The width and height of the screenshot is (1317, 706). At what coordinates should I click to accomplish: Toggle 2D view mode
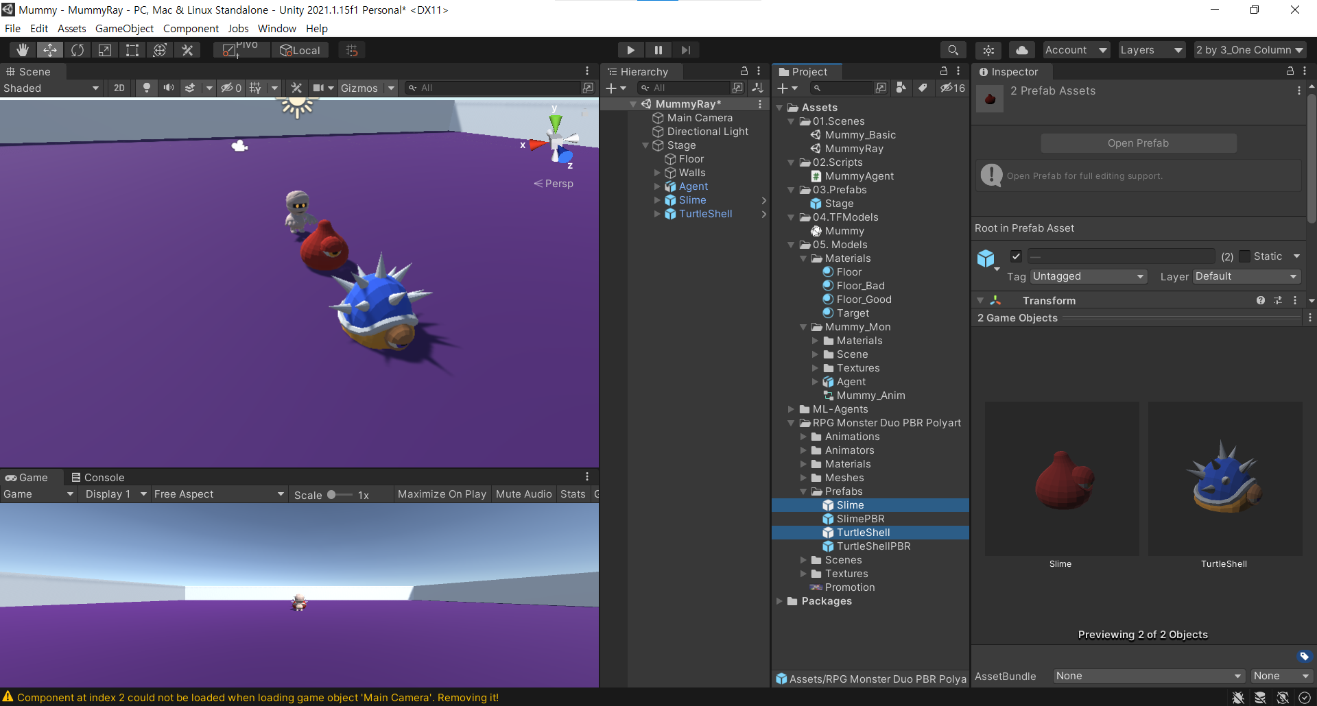pyautogui.click(x=119, y=88)
